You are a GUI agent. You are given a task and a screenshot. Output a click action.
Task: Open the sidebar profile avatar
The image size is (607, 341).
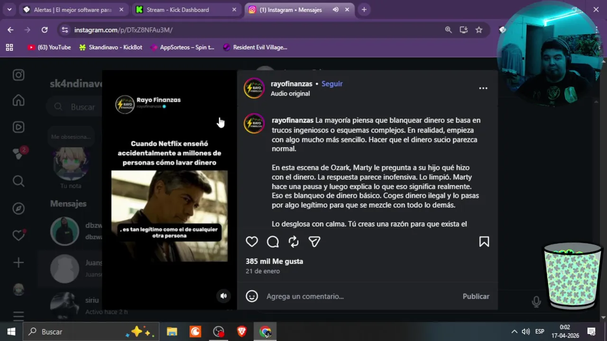click(x=18, y=289)
